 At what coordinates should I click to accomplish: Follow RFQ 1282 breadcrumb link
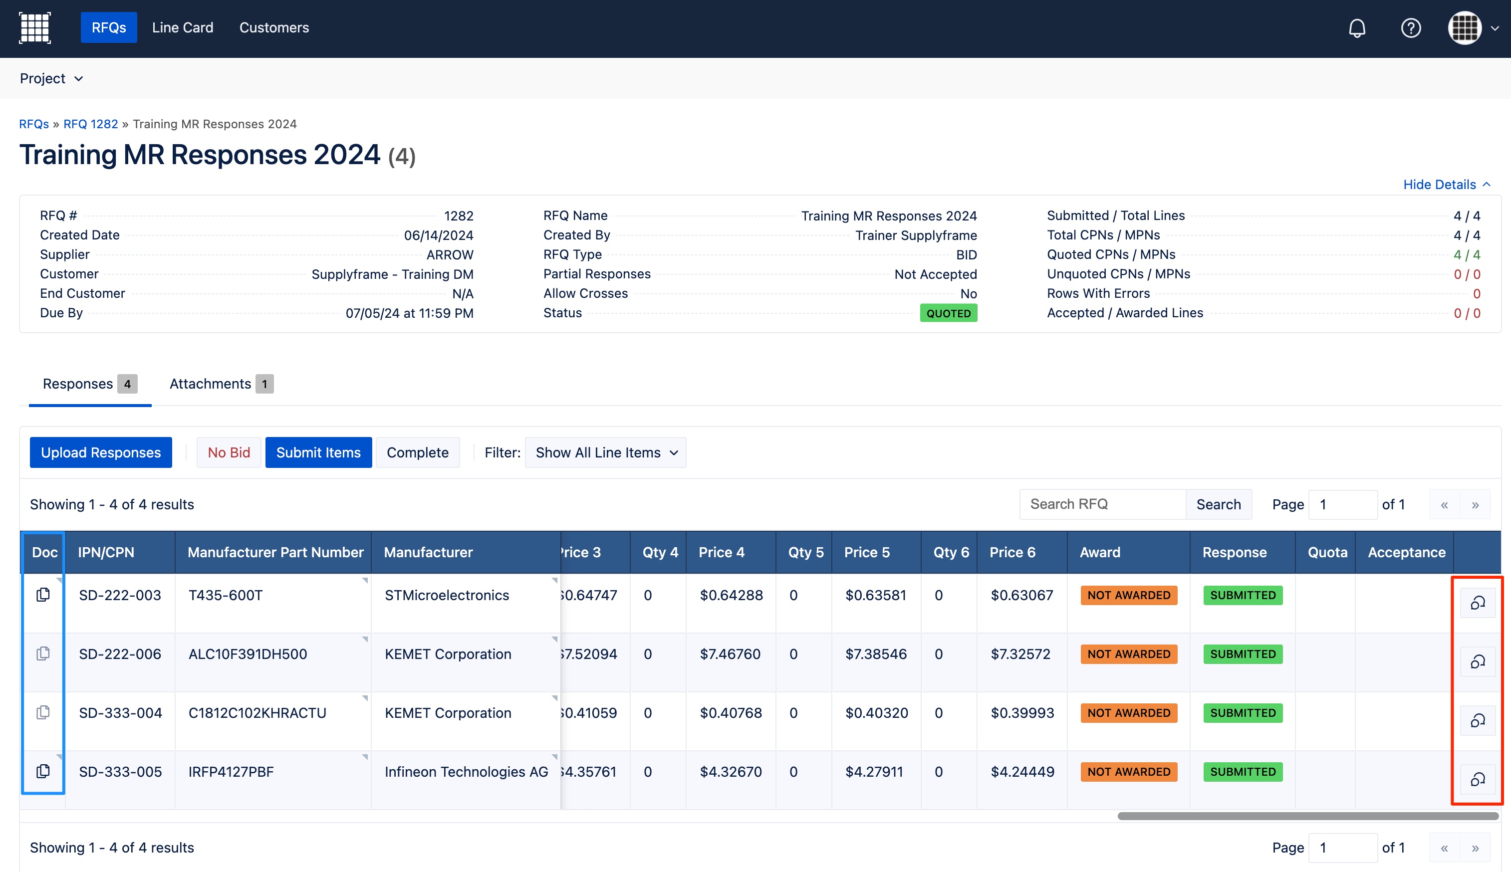pos(90,124)
